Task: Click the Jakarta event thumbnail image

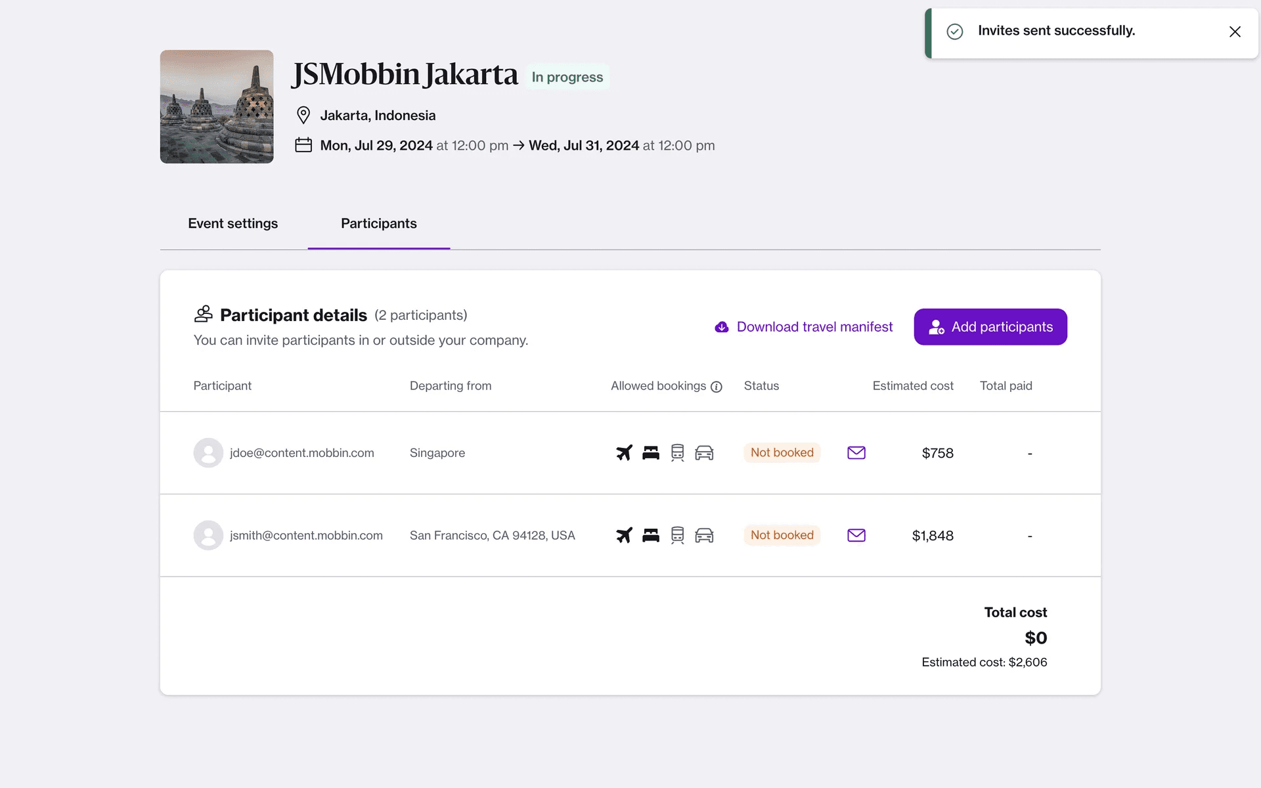Action: [x=217, y=106]
